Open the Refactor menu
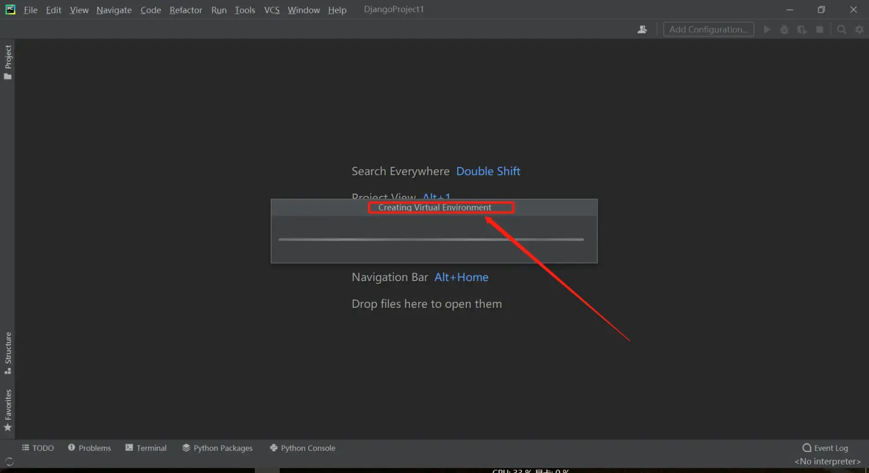Screen dimensions: 869x473 pyautogui.click(x=185, y=10)
